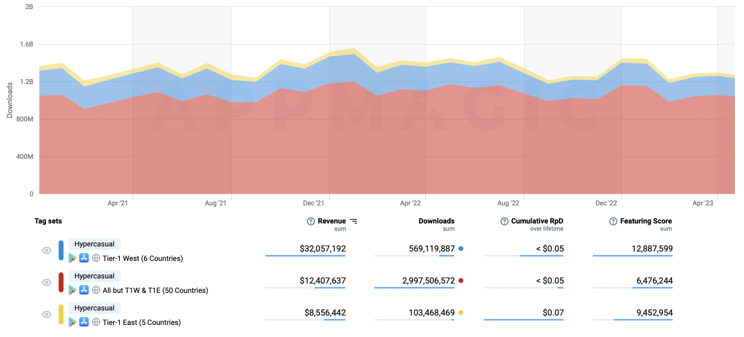Click the Dec '21 label on chart axis
Screen dimensions: 744x337
[x=314, y=204]
